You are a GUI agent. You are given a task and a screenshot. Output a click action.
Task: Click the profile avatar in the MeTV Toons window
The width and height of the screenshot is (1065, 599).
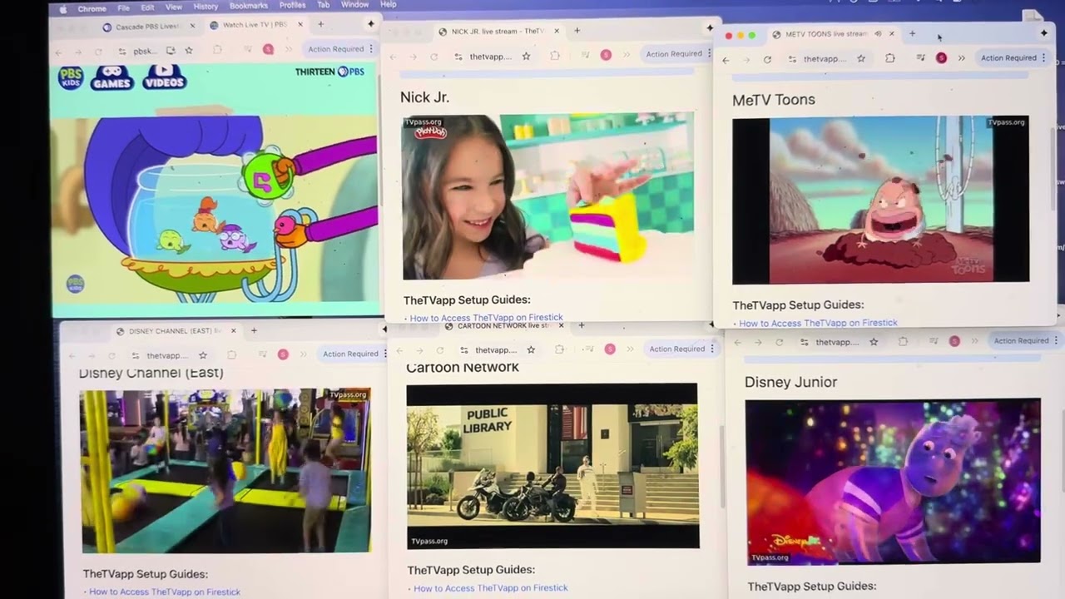click(x=941, y=58)
